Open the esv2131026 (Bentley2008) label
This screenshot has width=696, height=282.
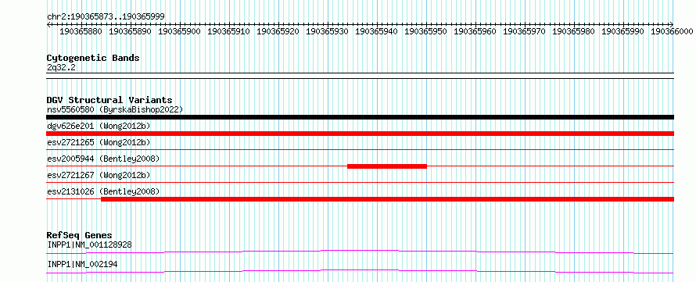[x=103, y=191]
